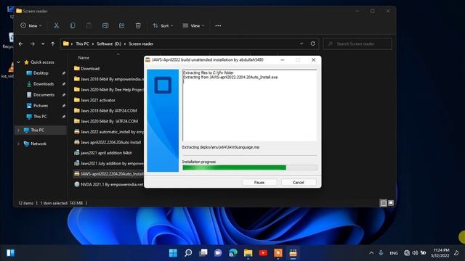This screenshot has width=465, height=261.
Task: Open Windows Start from the taskbar
Action: (173, 253)
